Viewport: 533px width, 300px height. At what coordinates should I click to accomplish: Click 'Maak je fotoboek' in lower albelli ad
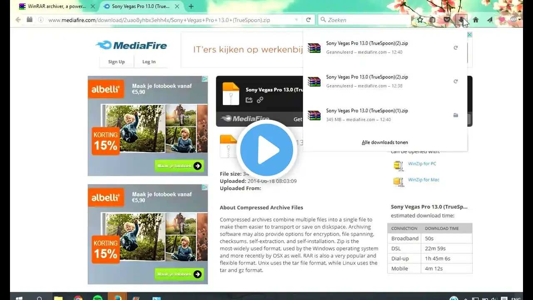pyautogui.click(x=179, y=274)
